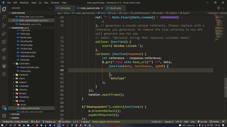
Task: Open the Visual Studio Code logo menu
Action: pos(3,2)
